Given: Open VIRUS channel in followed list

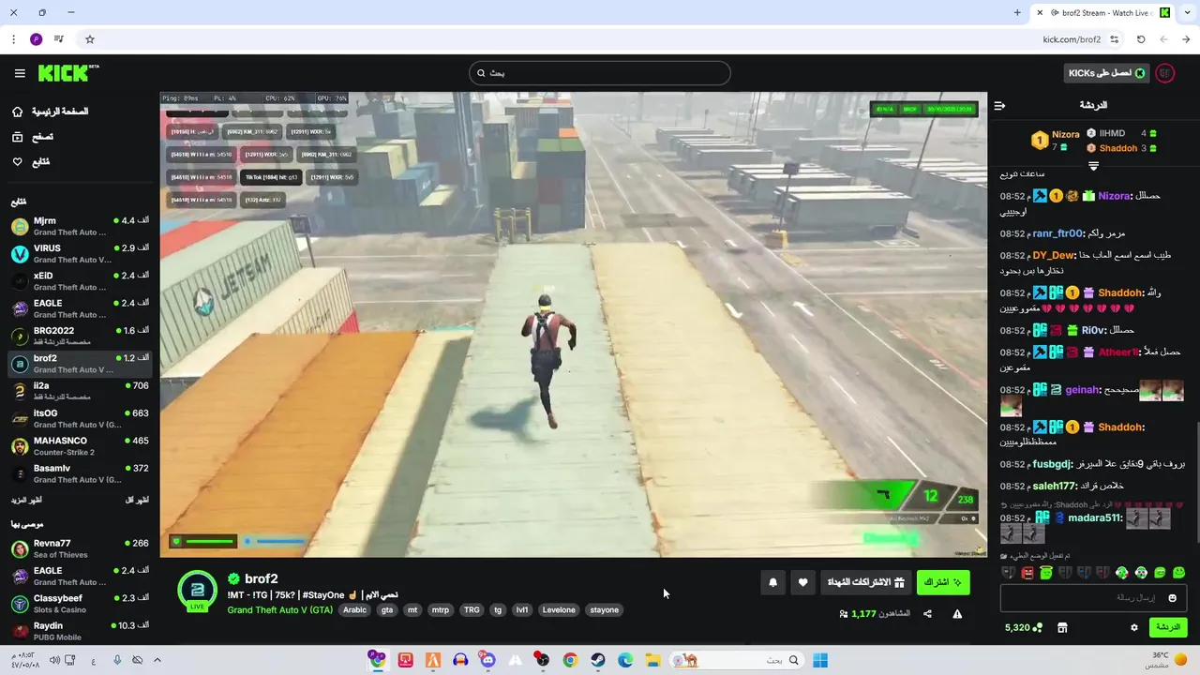Looking at the screenshot, I should [80, 254].
